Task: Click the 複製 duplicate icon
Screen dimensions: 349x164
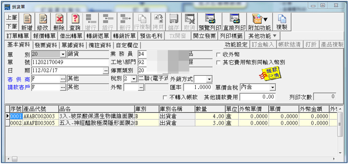Action: [282, 22]
